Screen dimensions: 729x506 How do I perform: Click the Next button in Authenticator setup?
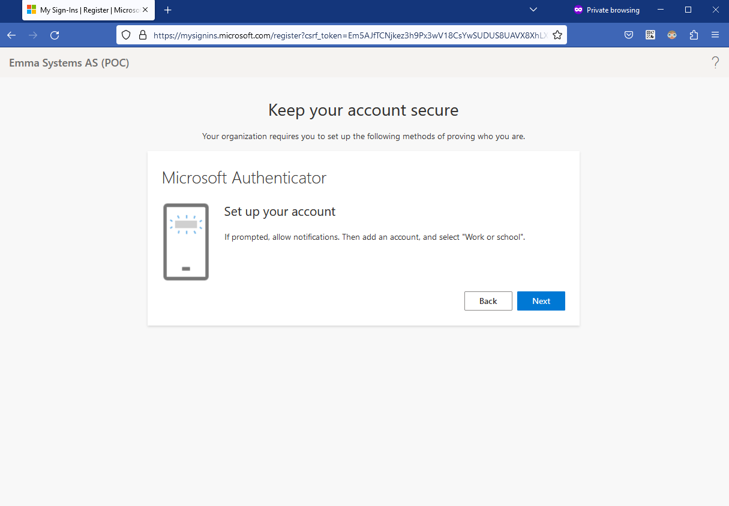tap(541, 301)
